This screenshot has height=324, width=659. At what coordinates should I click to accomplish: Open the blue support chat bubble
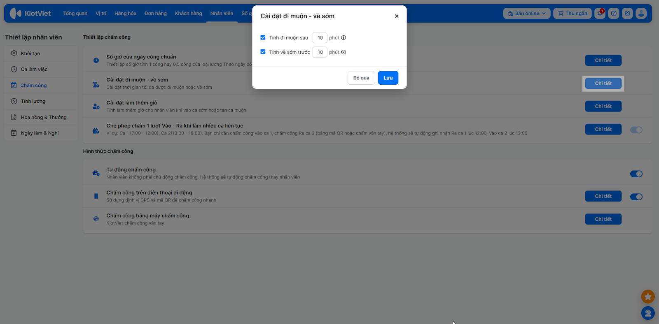pyautogui.click(x=648, y=313)
